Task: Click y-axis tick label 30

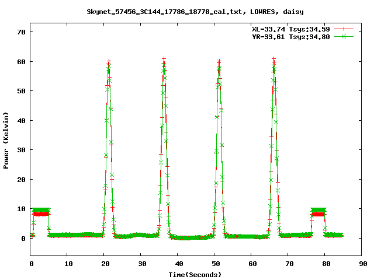Action: pos(21,150)
